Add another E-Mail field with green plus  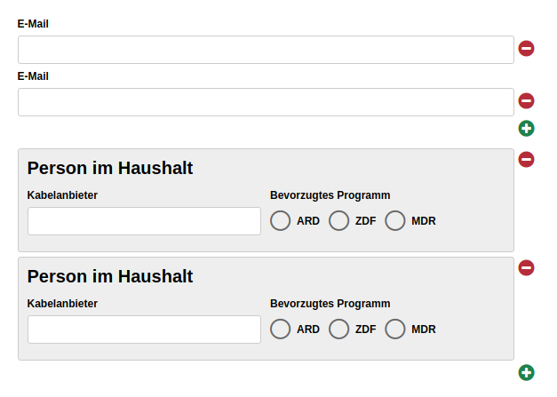[526, 128]
